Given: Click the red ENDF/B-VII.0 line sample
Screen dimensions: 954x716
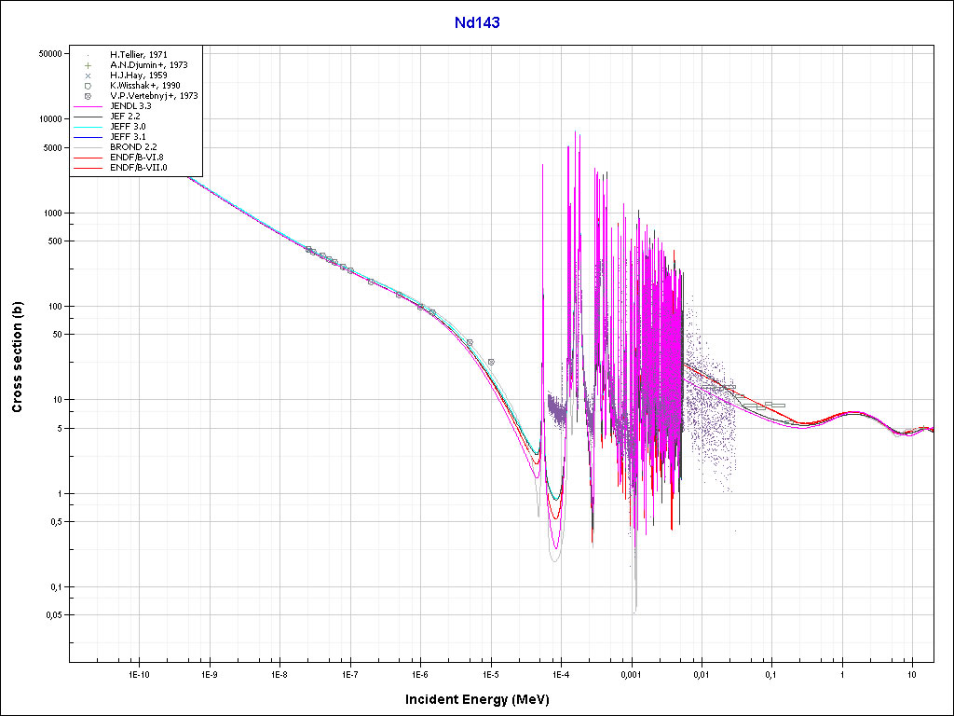Looking at the screenshot, I should coord(89,167).
